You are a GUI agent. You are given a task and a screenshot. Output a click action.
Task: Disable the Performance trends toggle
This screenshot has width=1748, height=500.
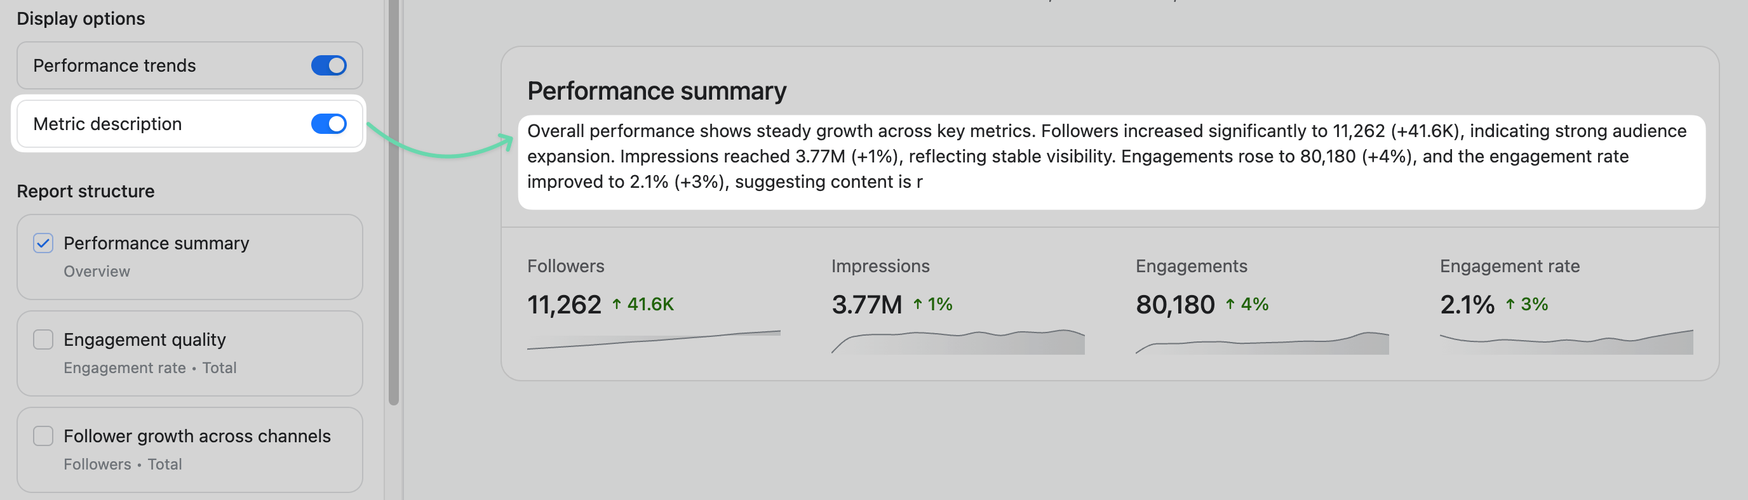pyautogui.click(x=328, y=65)
